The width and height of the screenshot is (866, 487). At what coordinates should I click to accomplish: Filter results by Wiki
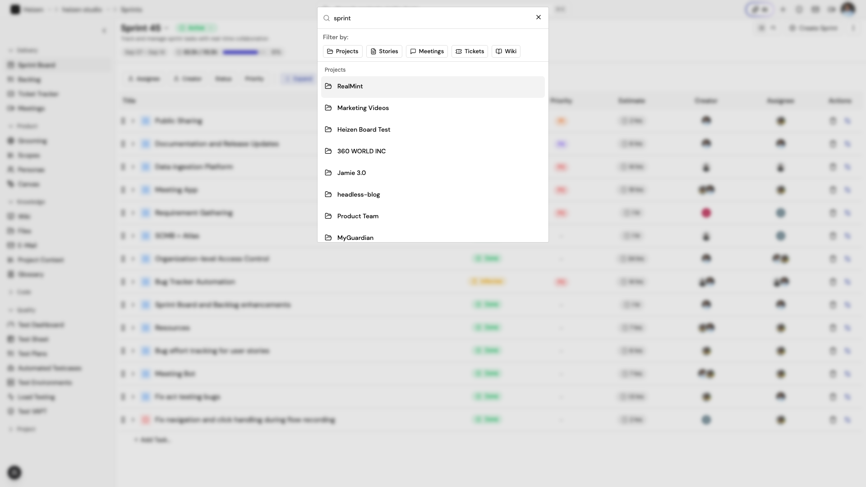(506, 51)
